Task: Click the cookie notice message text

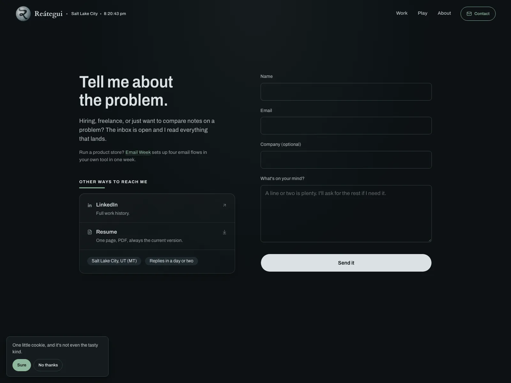Action: tap(55, 348)
